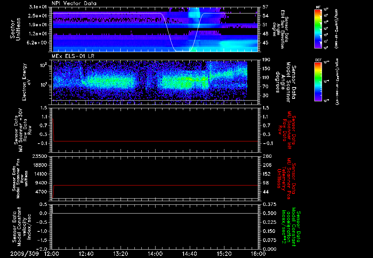This screenshot has width=373, height=258.
Task: Select the 'NPI Vector Data' panel title
Action: tap(74, 3)
